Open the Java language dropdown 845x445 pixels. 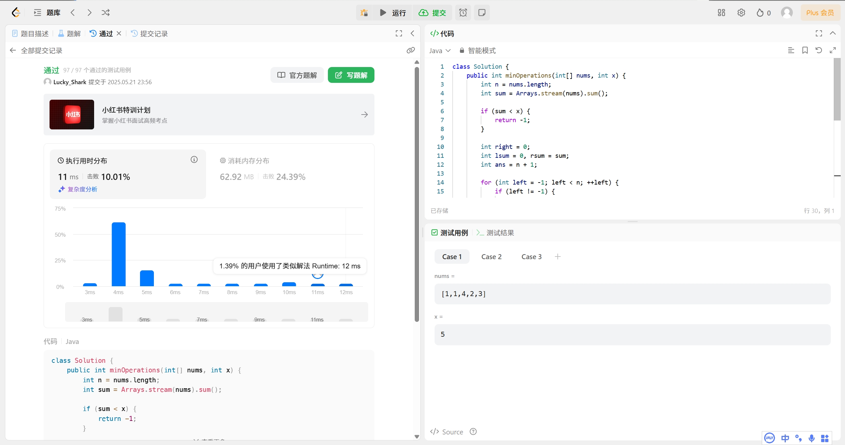(x=440, y=51)
